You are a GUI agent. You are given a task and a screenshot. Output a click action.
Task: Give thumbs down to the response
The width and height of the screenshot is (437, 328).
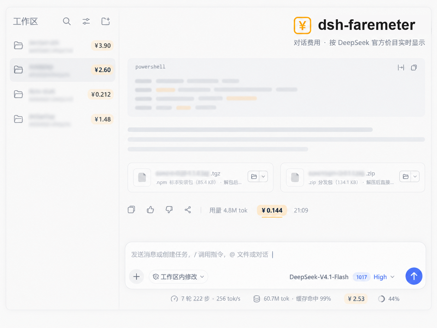(169, 210)
